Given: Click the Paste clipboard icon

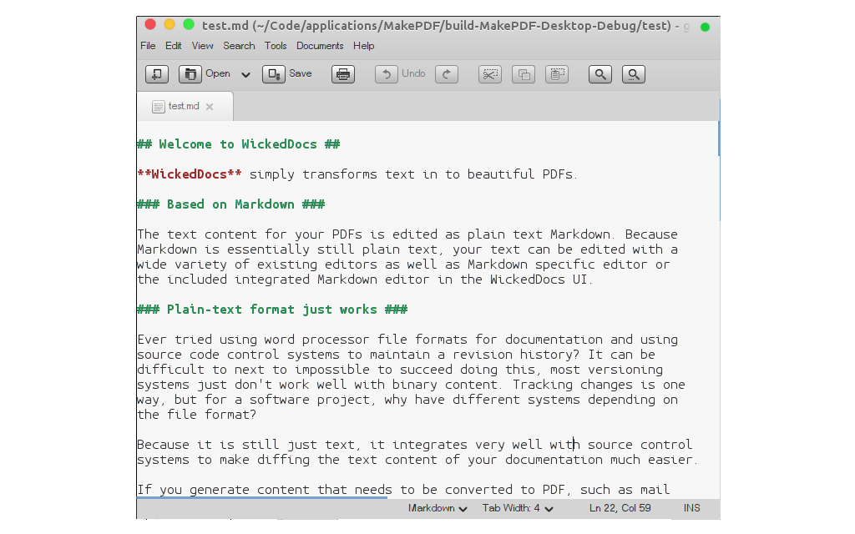Looking at the screenshot, I should point(558,74).
